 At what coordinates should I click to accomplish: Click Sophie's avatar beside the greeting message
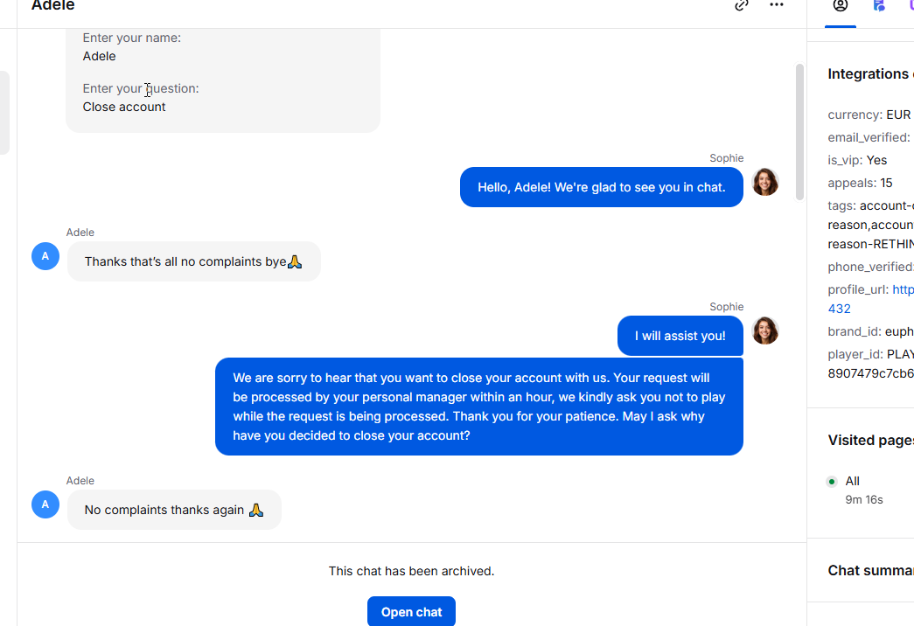[764, 182]
